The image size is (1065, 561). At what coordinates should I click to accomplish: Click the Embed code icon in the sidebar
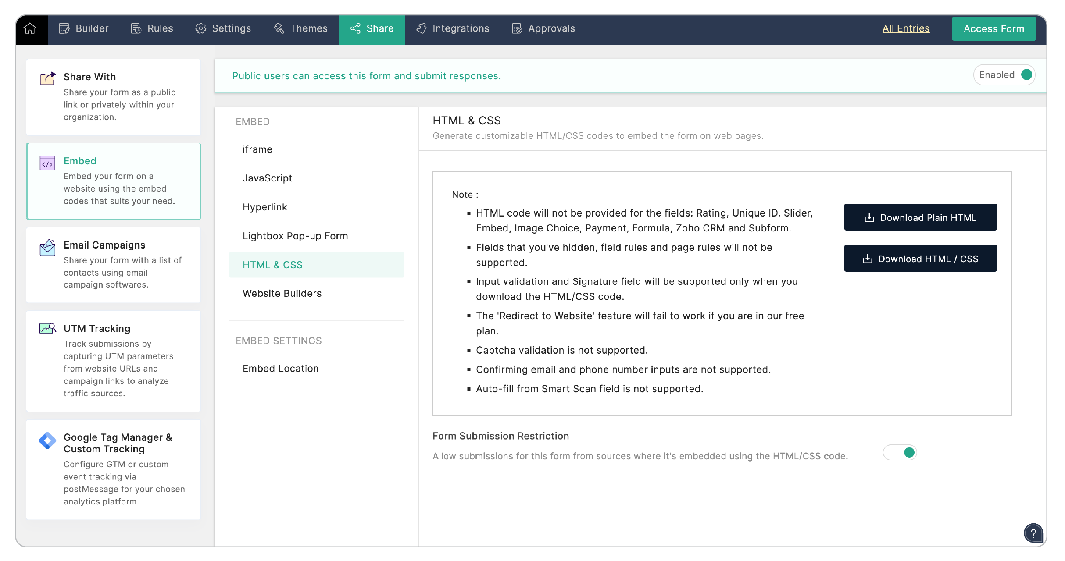(x=47, y=163)
